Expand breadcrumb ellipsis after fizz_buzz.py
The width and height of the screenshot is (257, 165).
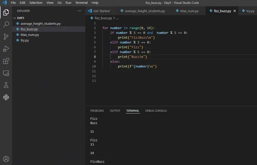117,18
